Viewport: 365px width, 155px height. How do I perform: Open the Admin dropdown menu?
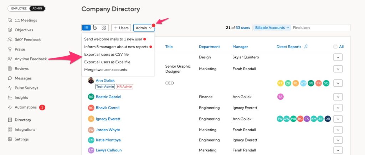[144, 28]
